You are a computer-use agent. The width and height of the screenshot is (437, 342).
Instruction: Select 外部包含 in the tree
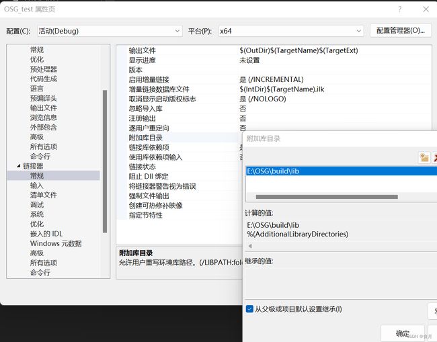click(44, 127)
